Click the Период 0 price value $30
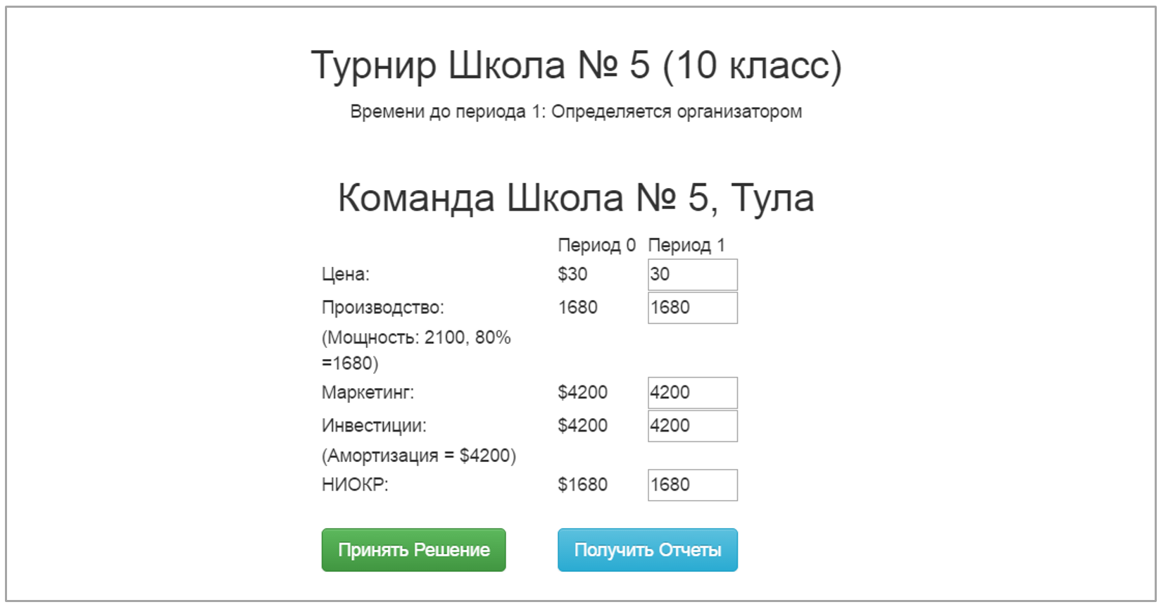Viewport: 1161px width, 607px height. point(572,274)
